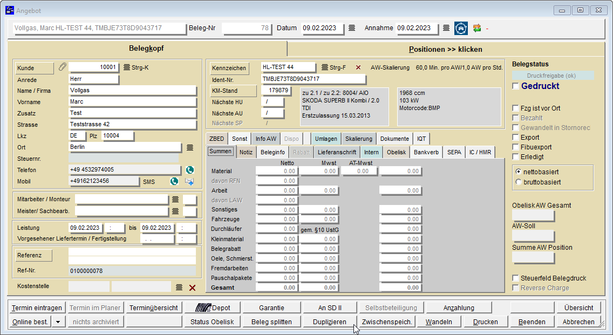
Task: Switch to the Positionen >> klicken tab
Action: 445,49
